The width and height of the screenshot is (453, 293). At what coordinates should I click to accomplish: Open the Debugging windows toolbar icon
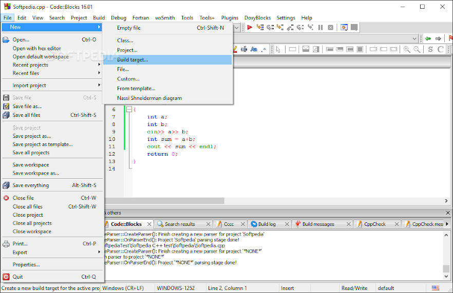coord(344,28)
